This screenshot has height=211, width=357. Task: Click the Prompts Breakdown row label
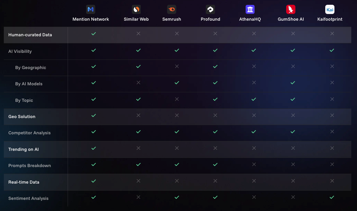pyautogui.click(x=30, y=165)
